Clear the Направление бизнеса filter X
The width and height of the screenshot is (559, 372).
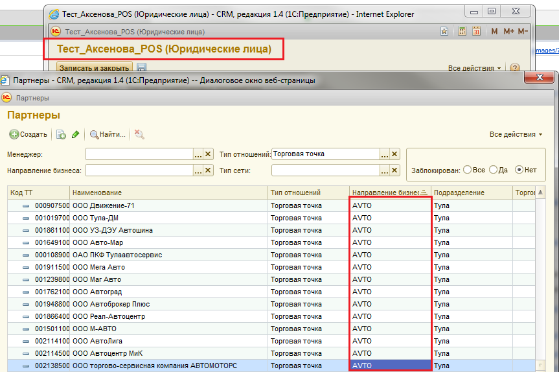[x=208, y=170]
